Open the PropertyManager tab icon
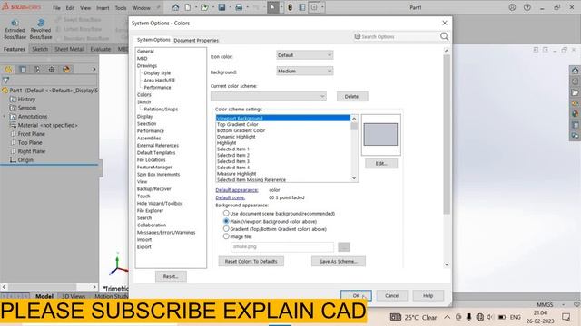 pyautogui.click(x=23, y=70)
